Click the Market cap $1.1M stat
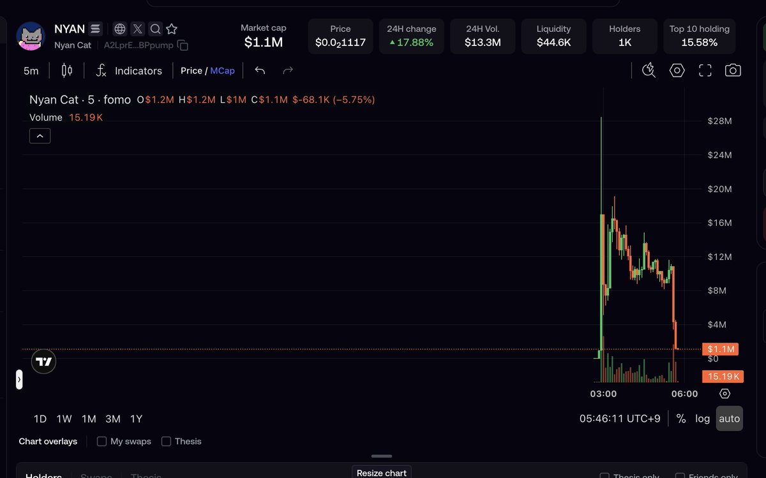766x478 pixels. [x=264, y=36]
